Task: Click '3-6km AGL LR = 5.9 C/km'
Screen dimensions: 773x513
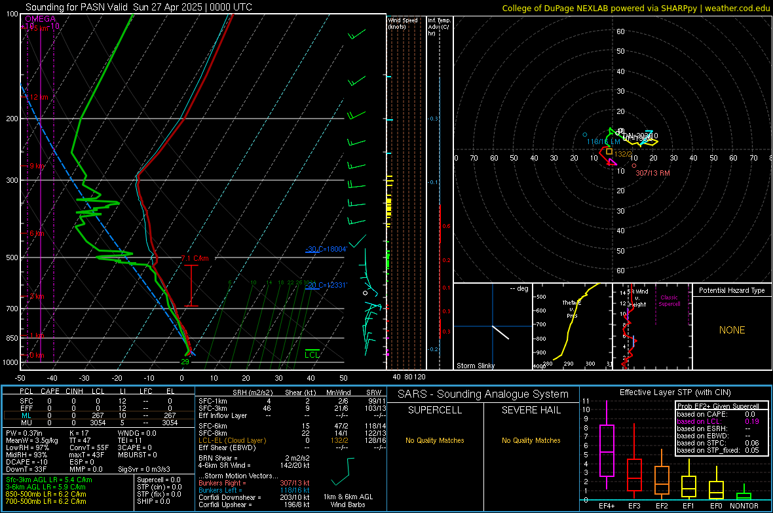Action: [45, 487]
